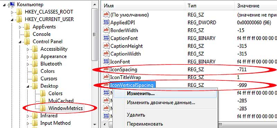Choose Изменить... in context menu
Screen dimensions: 277x128
(x=165, y=93)
